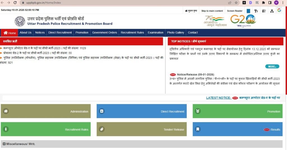Viewport: 287px width, 150px height.
Task: Click the प्रचलित भर्ती section header
Action: tap(82, 41)
